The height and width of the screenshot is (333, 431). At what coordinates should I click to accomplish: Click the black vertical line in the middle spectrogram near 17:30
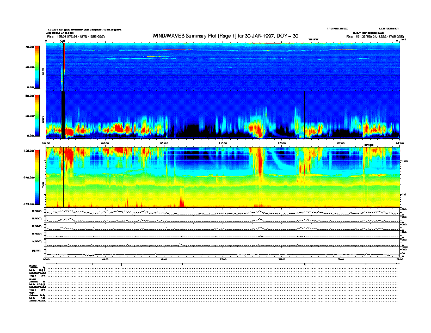(x=305, y=114)
